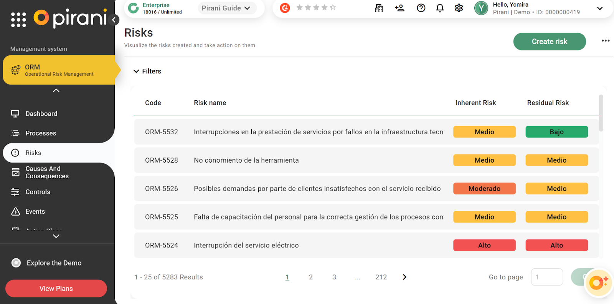Open Dashboard in the sidebar
Screen dimensions: 614x304
[41, 114]
